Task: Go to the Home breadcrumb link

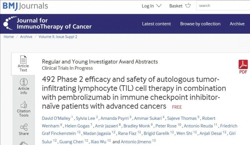Action: (8, 37)
